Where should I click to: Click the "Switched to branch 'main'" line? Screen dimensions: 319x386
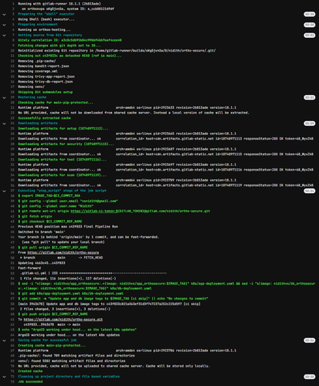(42, 232)
